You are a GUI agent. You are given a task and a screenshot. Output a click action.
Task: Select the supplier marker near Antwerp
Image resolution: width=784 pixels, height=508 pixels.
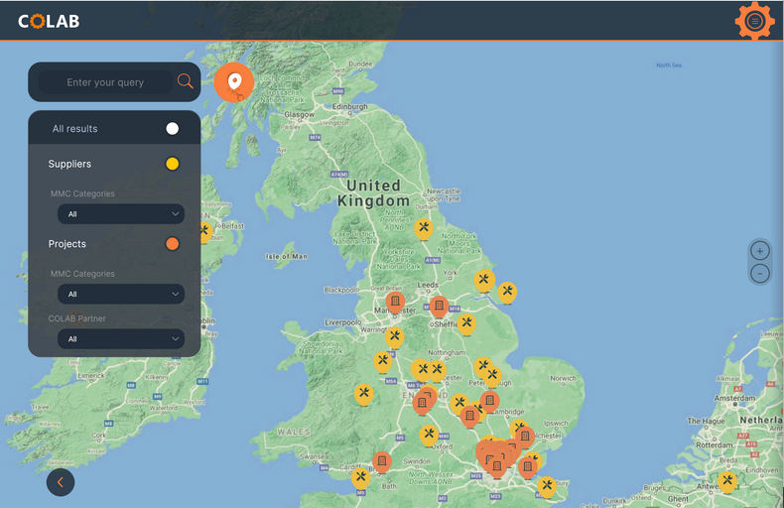[x=727, y=481]
